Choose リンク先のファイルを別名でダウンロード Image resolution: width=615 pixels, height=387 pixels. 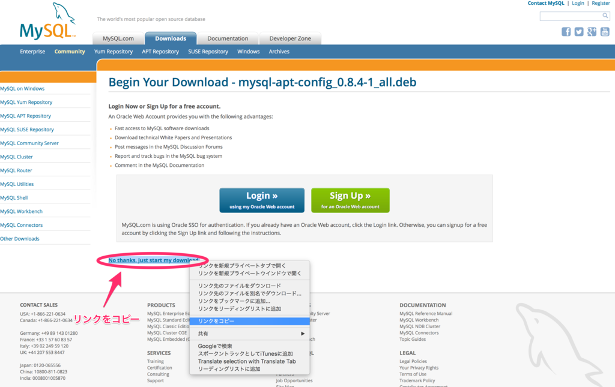(249, 293)
